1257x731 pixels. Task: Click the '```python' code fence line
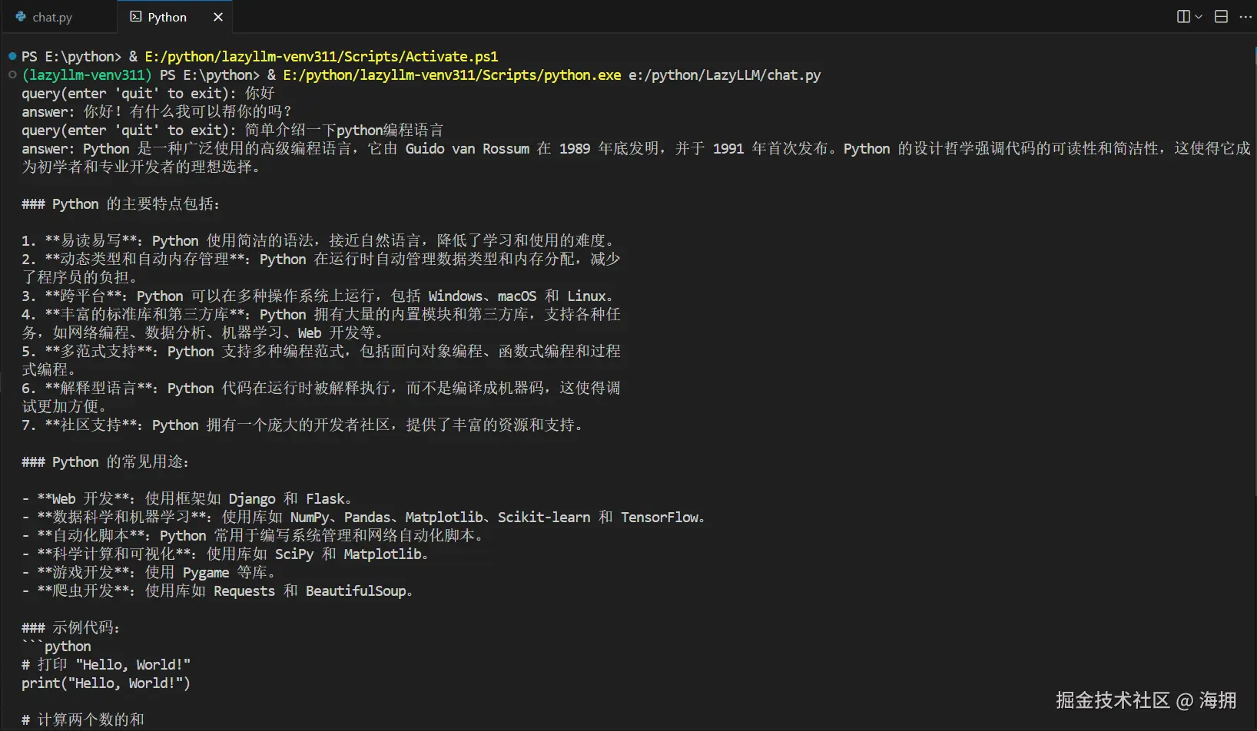click(56, 646)
